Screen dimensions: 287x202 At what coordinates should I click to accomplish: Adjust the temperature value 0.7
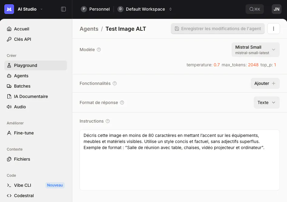pyautogui.click(x=217, y=65)
